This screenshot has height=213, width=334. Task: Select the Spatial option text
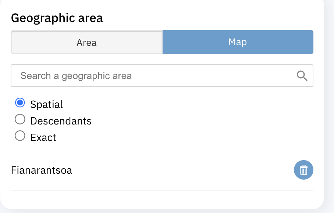[x=46, y=104]
